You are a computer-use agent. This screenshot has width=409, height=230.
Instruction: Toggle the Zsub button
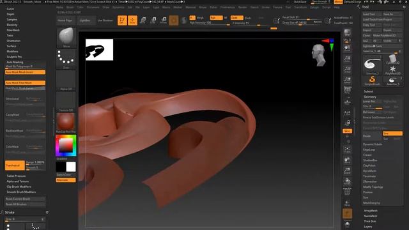click(248, 18)
